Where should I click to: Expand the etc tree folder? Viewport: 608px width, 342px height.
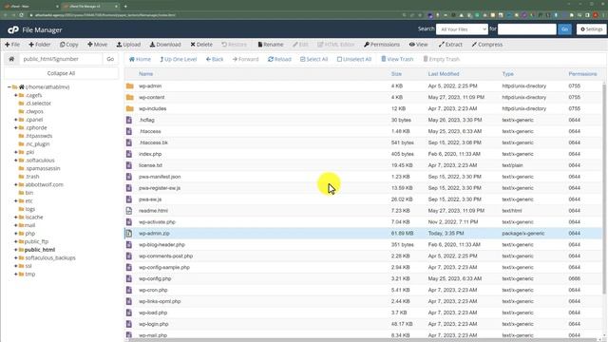16,201
